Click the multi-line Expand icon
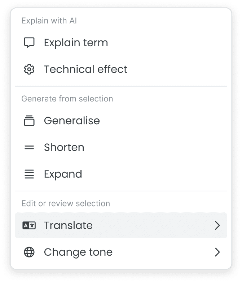The height and width of the screenshot is (282, 242). tap(29, 174)
